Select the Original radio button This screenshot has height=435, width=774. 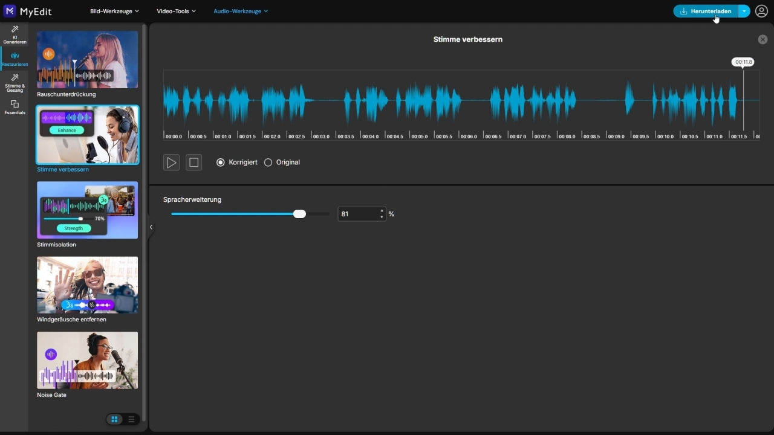coord(268,163)
